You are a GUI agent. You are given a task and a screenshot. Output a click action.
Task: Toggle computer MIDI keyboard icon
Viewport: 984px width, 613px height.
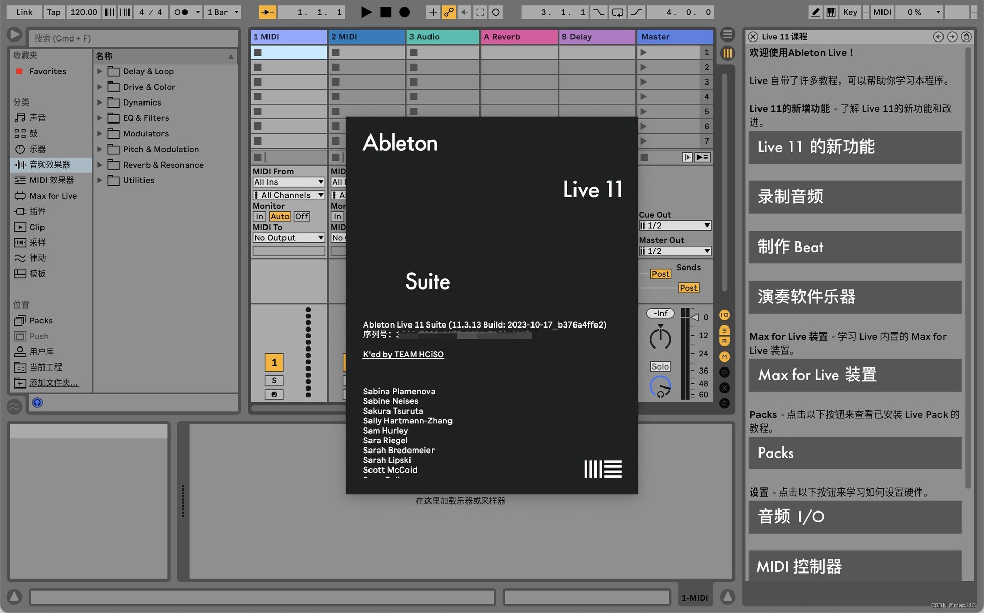pos(831,12)
